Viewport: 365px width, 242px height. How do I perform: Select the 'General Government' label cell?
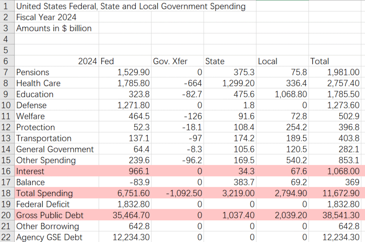point(57,149)
